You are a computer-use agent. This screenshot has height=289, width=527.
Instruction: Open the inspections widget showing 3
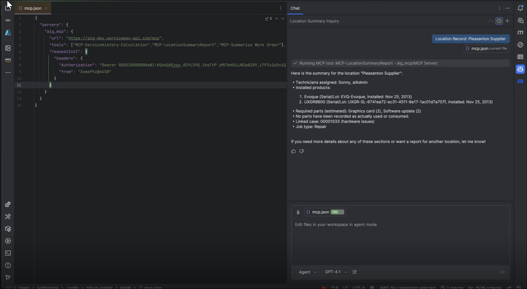(x=269, y=19)
